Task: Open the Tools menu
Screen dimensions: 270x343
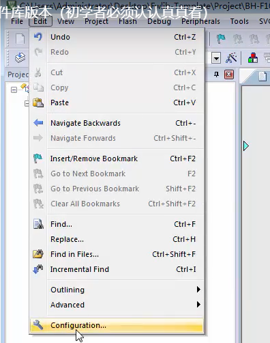Action: pyautogui.click(x=239, y=21)
